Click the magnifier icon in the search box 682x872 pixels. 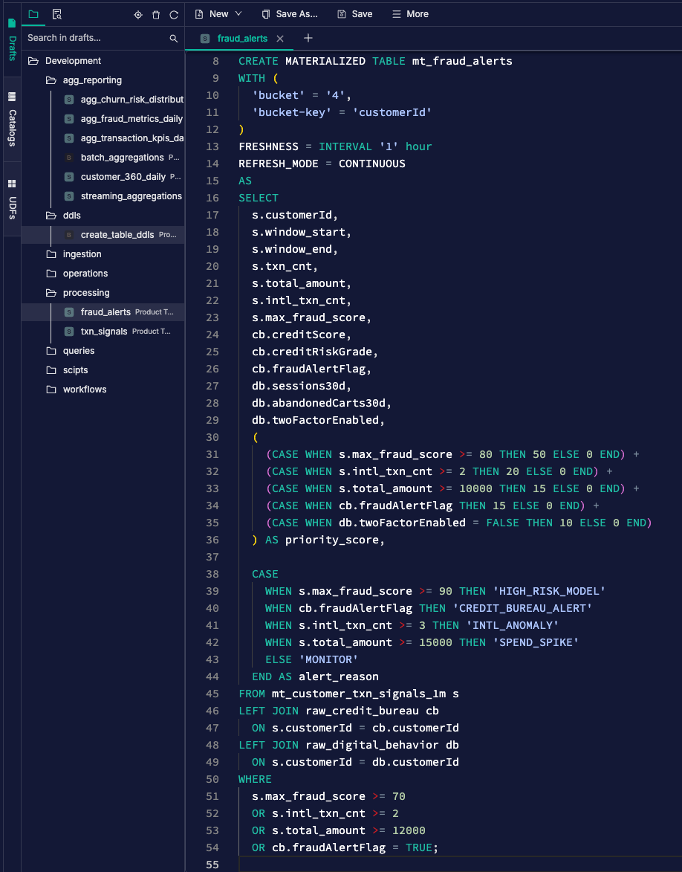pyautogui.click(x=174, y=38)
